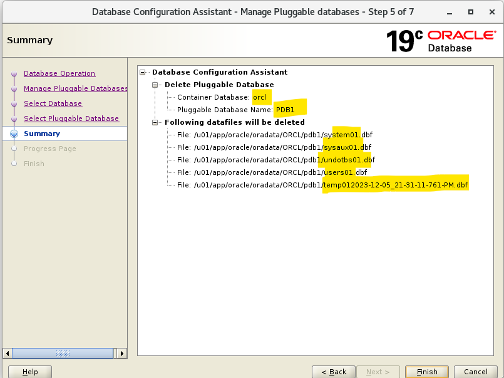Click the disabled Next button
The width and height of the screenshot is (504, 378).
click(378, 372)
